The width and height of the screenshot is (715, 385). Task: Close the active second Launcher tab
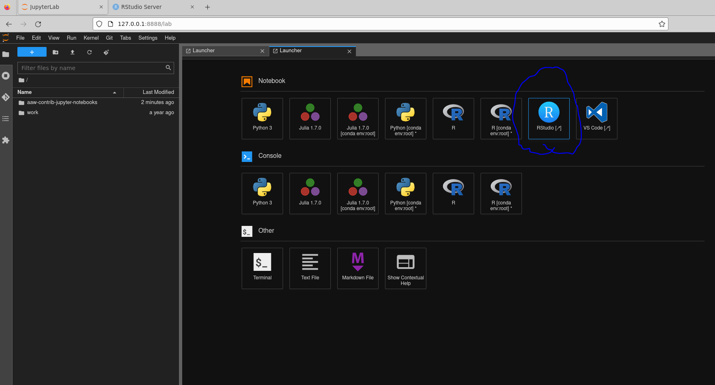[349, 51]
